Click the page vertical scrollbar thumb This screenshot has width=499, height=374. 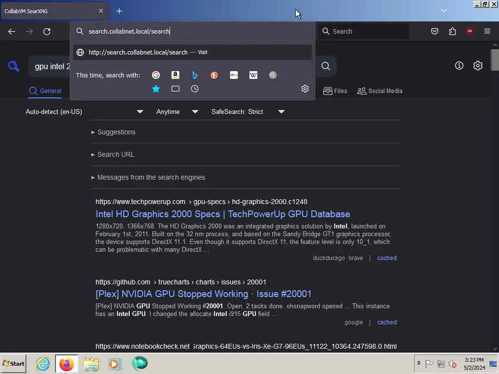point(495,59)
